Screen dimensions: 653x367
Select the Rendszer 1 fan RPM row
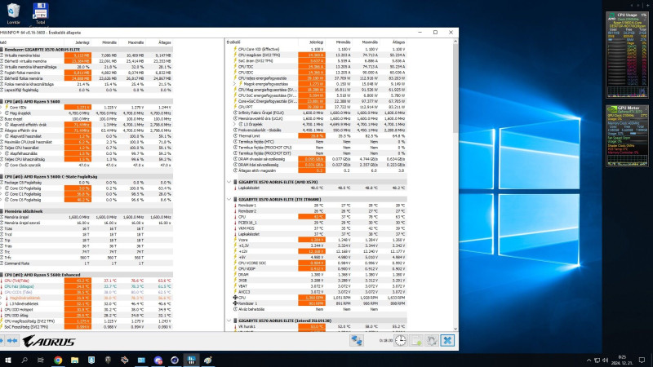coord(317,303)
